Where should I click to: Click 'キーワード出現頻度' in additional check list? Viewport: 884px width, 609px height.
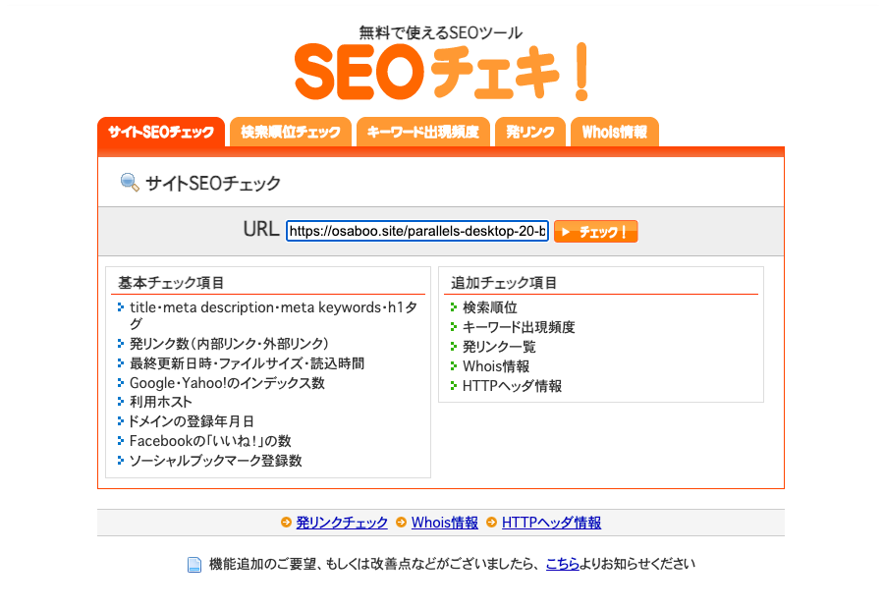[519, 326]
